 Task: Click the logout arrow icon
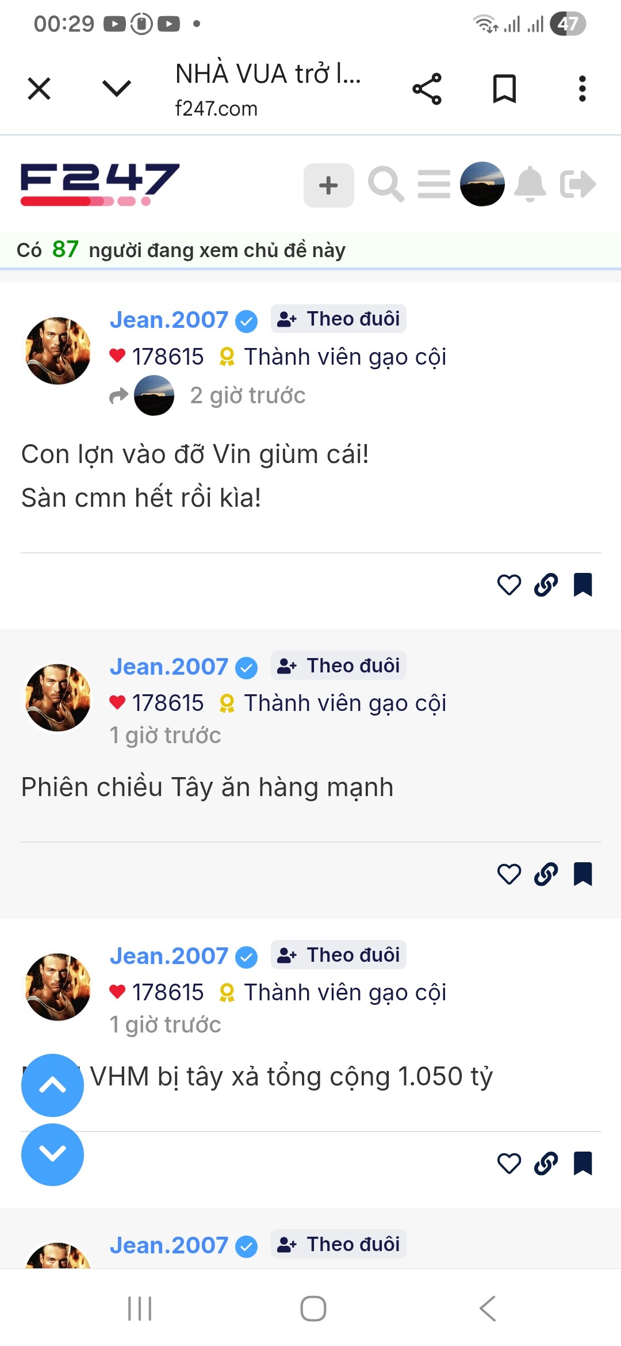[578, 184]
